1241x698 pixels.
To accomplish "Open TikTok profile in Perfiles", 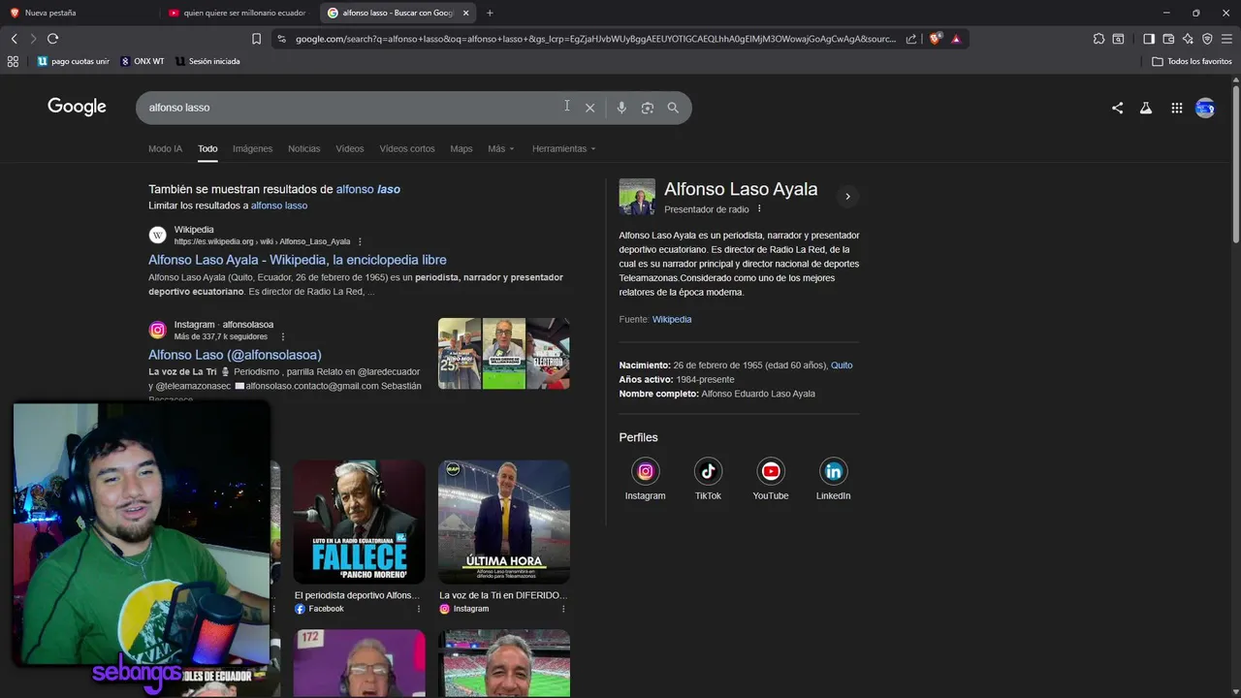I will 708,479.
